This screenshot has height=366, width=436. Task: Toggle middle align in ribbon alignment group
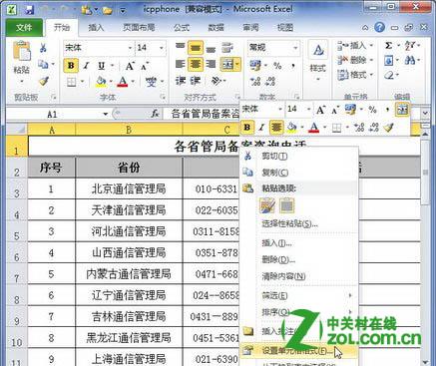pos(196,48)
